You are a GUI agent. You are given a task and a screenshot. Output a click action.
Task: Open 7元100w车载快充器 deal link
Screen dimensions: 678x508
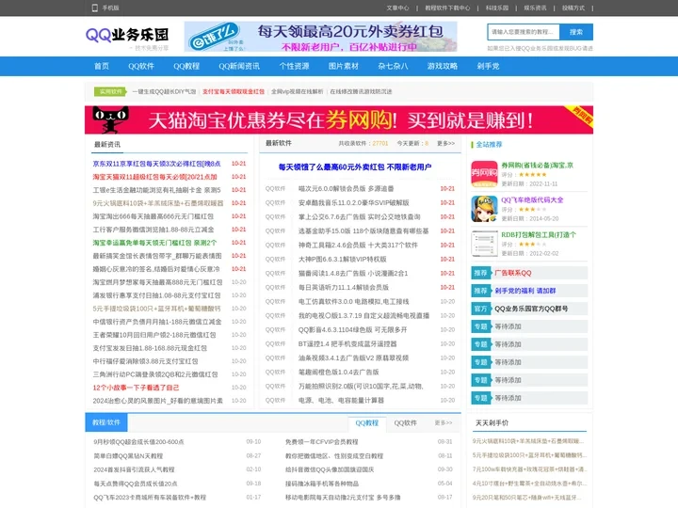pyautogui.click(x=529, y=469)
